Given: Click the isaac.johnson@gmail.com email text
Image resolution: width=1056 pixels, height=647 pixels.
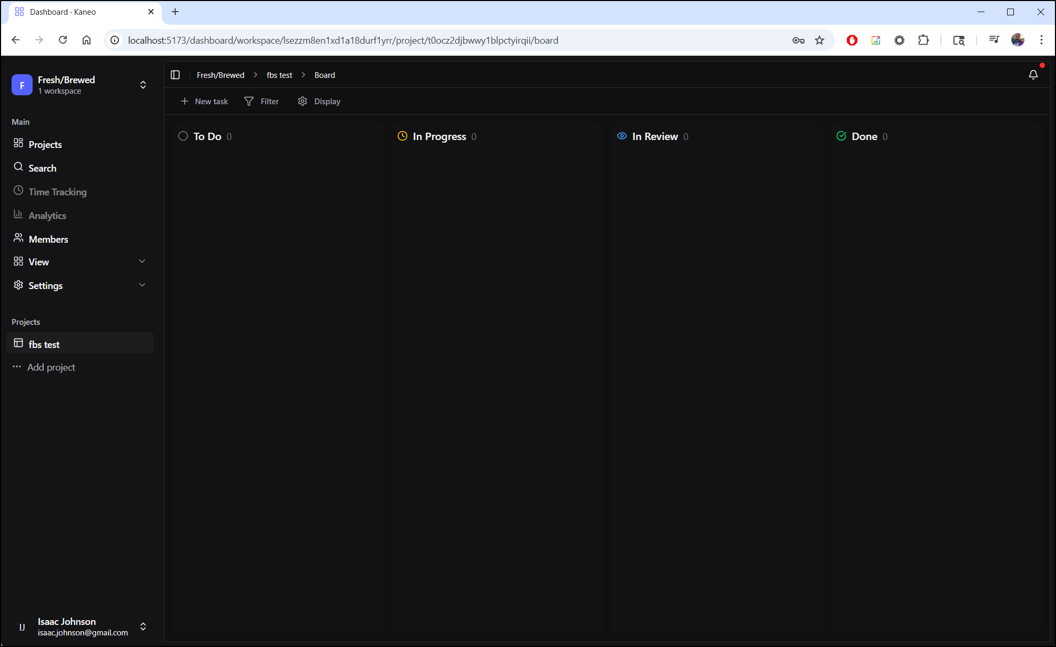Looking at the screenshot, I should click(83, 632).
